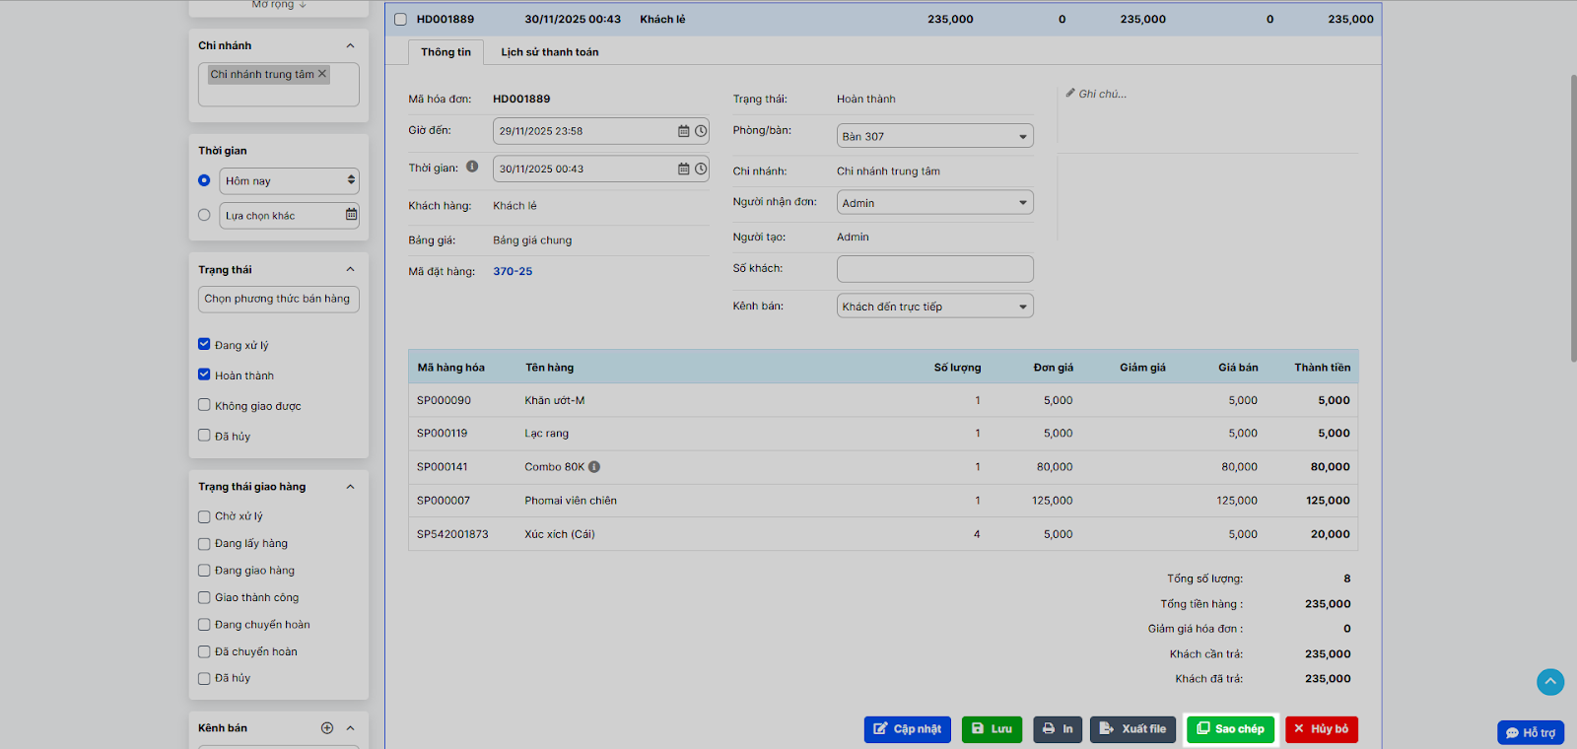Collapse Trạng thái giao hàng panel
1577x749 pixels.
(350, 487)
